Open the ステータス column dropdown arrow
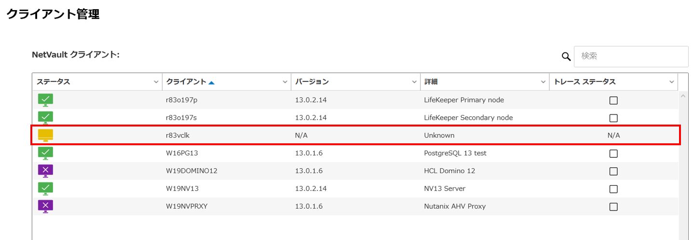The image size is (693, 240). pos(156,82)
